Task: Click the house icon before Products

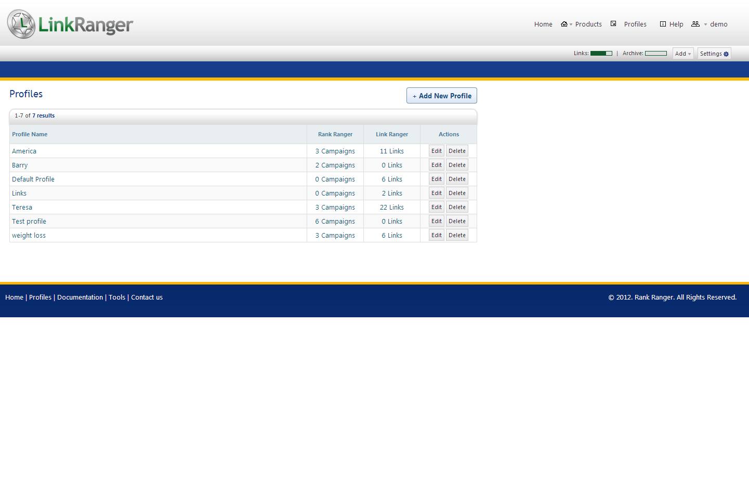Action: [564, 24]
